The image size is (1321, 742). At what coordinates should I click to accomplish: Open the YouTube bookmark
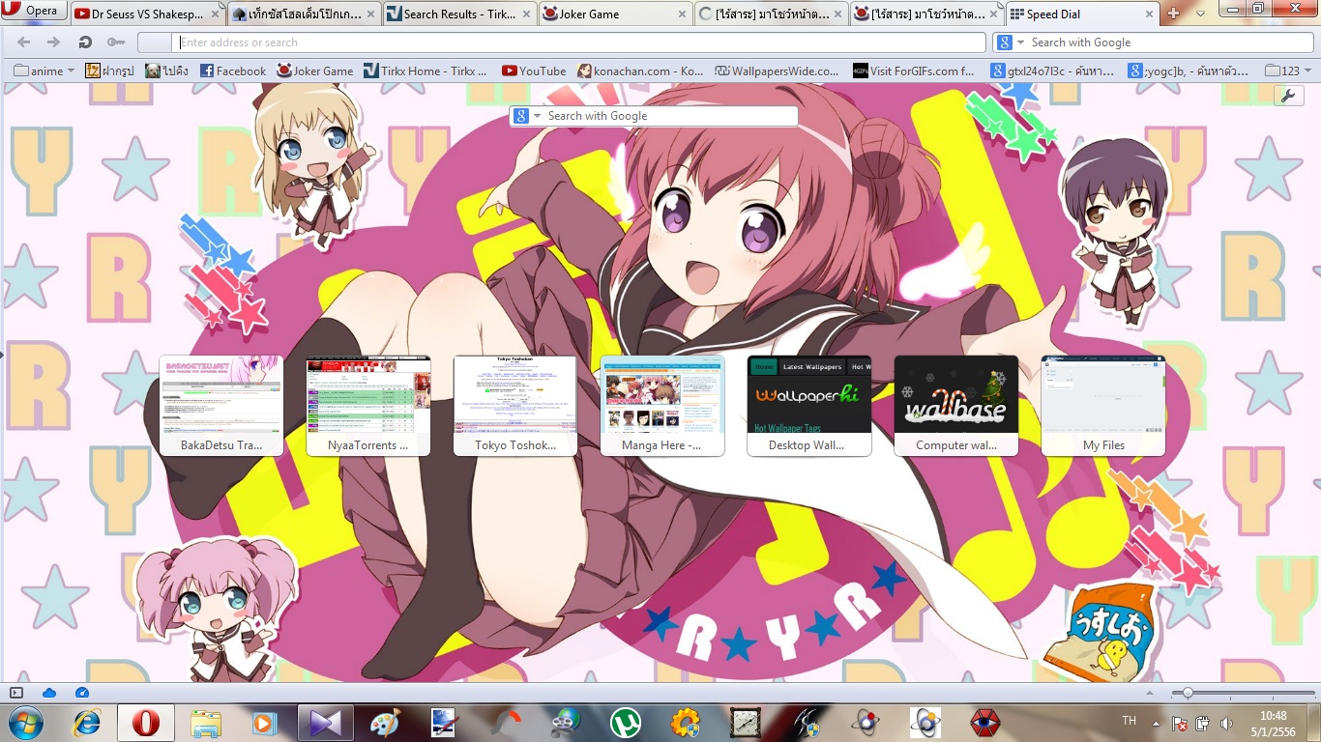534,71
